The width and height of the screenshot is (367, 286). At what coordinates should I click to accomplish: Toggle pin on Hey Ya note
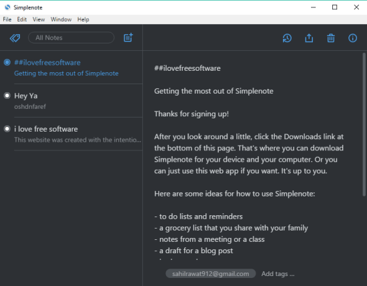point(7,96)
